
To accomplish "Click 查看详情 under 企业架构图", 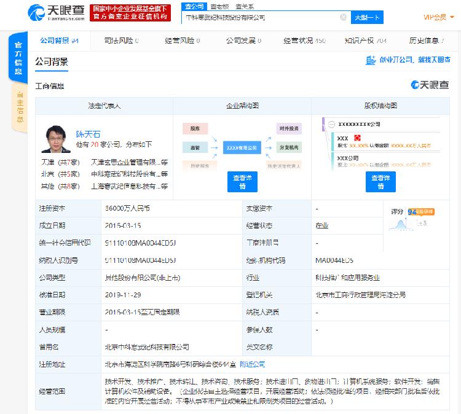I will click(x=242, y=182).
